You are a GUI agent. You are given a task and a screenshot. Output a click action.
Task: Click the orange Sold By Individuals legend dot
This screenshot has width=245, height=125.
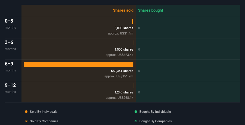pos(26,112)
